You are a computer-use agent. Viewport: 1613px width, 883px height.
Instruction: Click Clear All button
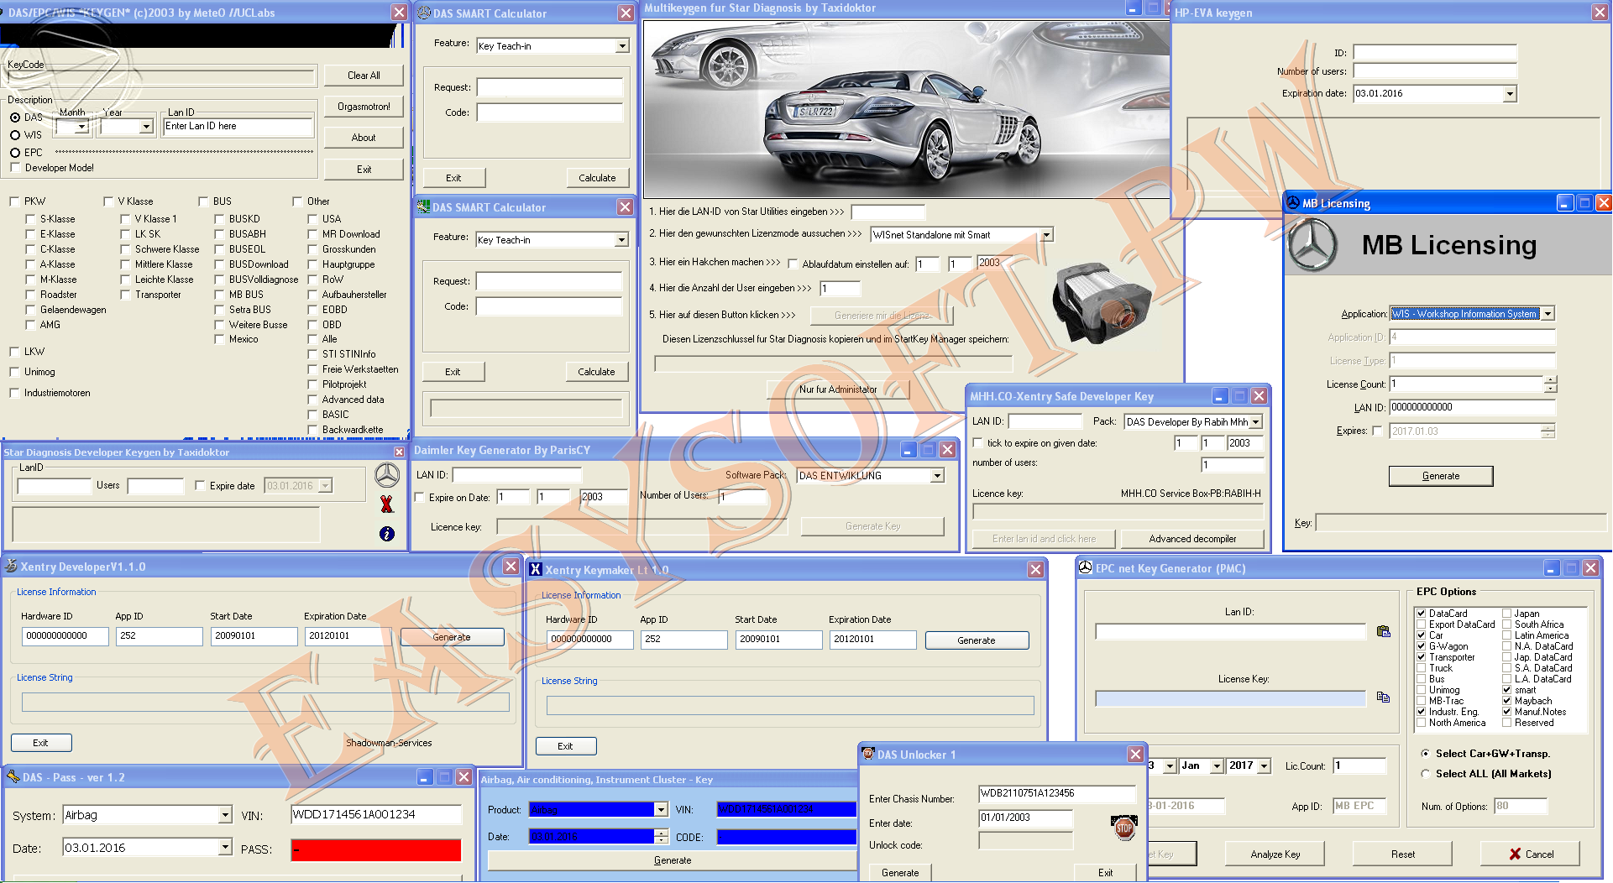(x=364, y=76)
